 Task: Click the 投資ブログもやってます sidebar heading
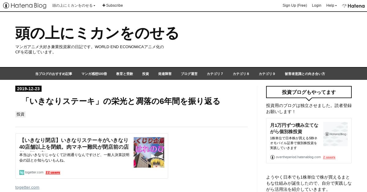coord(309,92)
